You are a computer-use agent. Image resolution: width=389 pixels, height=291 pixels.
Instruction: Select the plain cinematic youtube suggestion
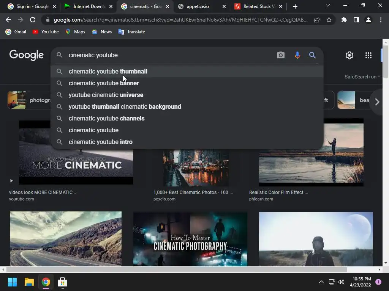(187, 130)
